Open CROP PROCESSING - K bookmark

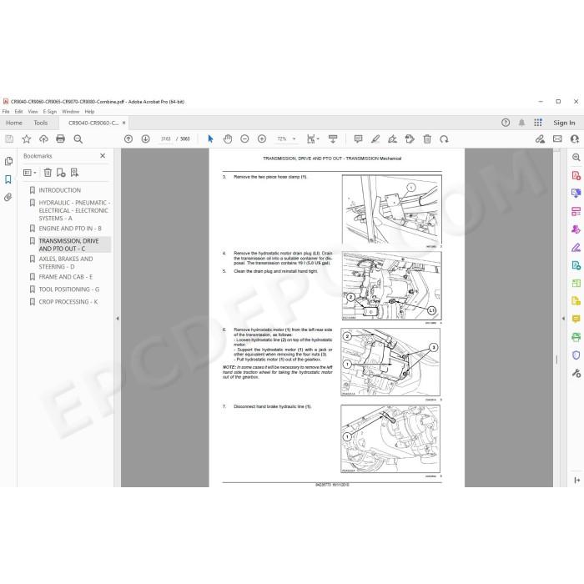pyautogui.click(x=68, y=302)
